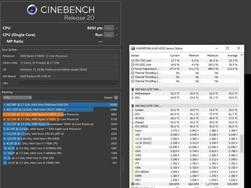
Task: Click Run button for CPU (Single Core)
Action: pos(109,35)
